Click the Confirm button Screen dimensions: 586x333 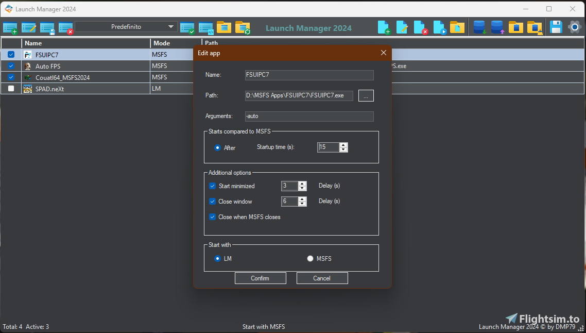260,278
